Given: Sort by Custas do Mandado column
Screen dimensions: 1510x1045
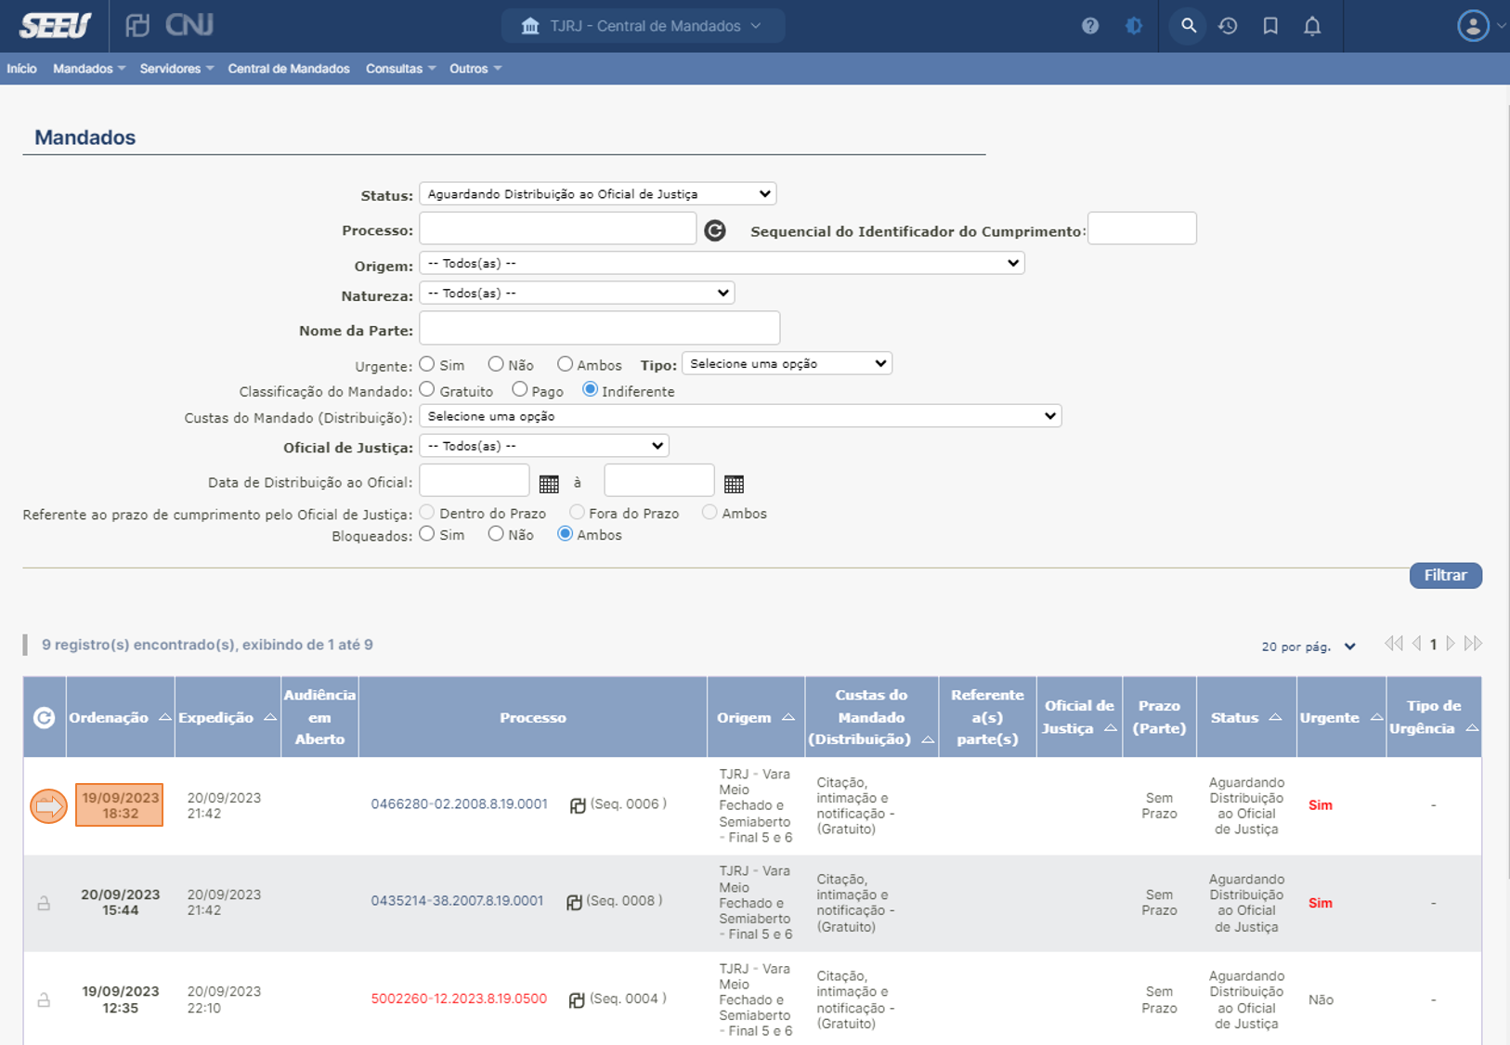Looking at the screenshot, I should pos(927,739).
